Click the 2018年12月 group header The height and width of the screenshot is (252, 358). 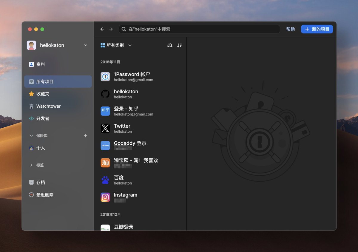coord(110,214)
